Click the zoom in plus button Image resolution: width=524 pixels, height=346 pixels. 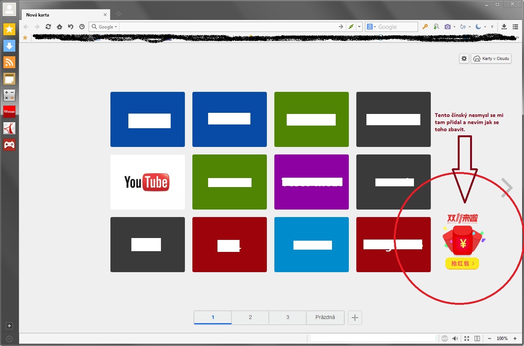(515, 339)
